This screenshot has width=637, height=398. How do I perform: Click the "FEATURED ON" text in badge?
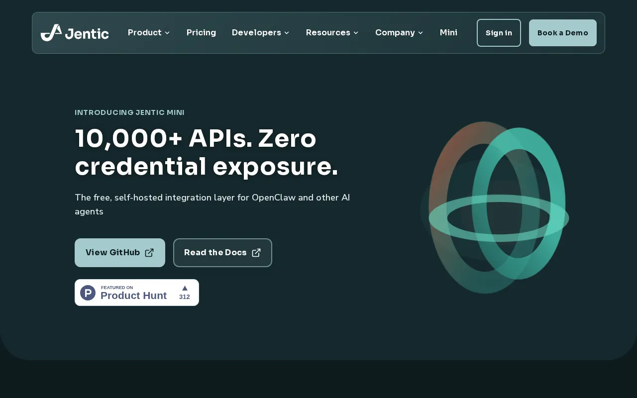coord(117,288)
